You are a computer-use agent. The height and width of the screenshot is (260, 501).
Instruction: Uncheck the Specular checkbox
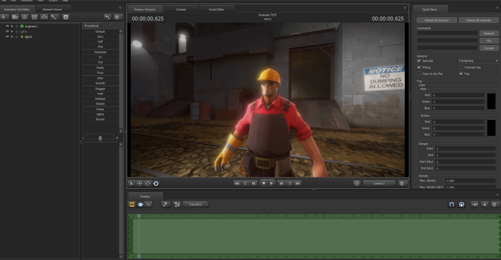pyautogui.click(x=419, y=61)
